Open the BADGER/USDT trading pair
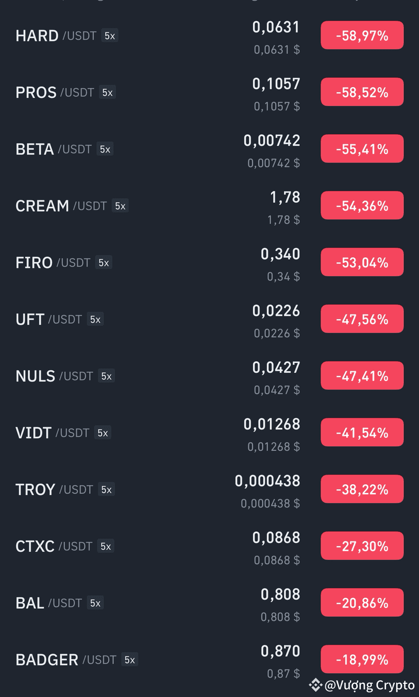This screenshot has height=697, width=419. pyautogui.click(x=209, y=660)
